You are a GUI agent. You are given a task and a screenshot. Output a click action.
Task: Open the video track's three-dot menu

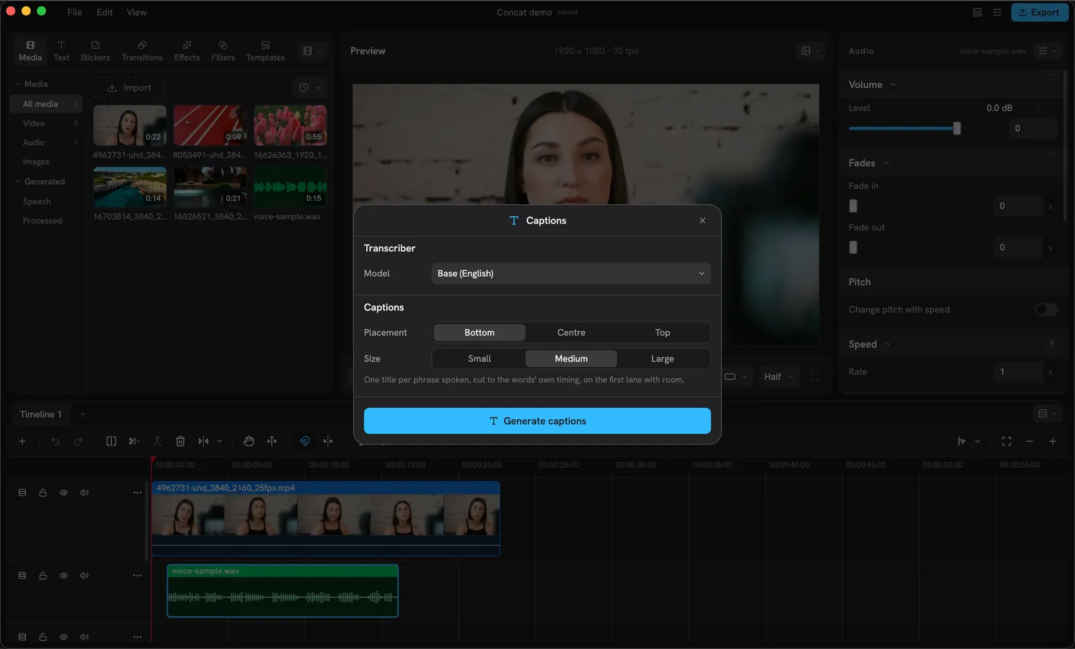137,492
